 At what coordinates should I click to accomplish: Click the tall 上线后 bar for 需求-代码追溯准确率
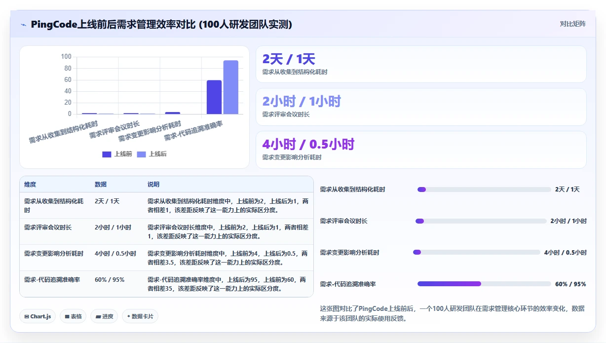click(x=230, y=87)
